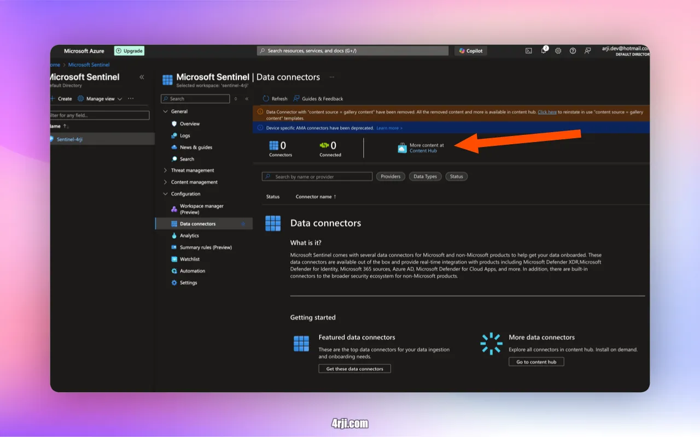Image resolution: width=700 pixels, height=437 pixels.
Task: Open portal settings gear icon
Action: [558, 51]
